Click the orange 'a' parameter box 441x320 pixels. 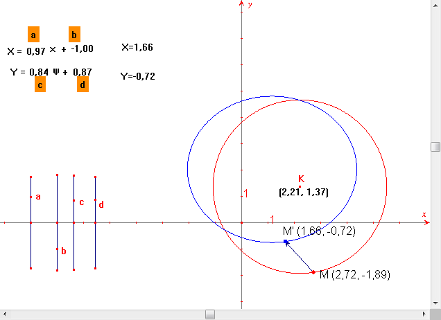[x=33, y=35]
